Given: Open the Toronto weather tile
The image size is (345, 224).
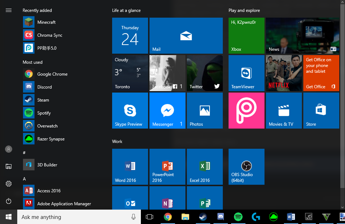Looking at the screenshot, I should point(130,73).
